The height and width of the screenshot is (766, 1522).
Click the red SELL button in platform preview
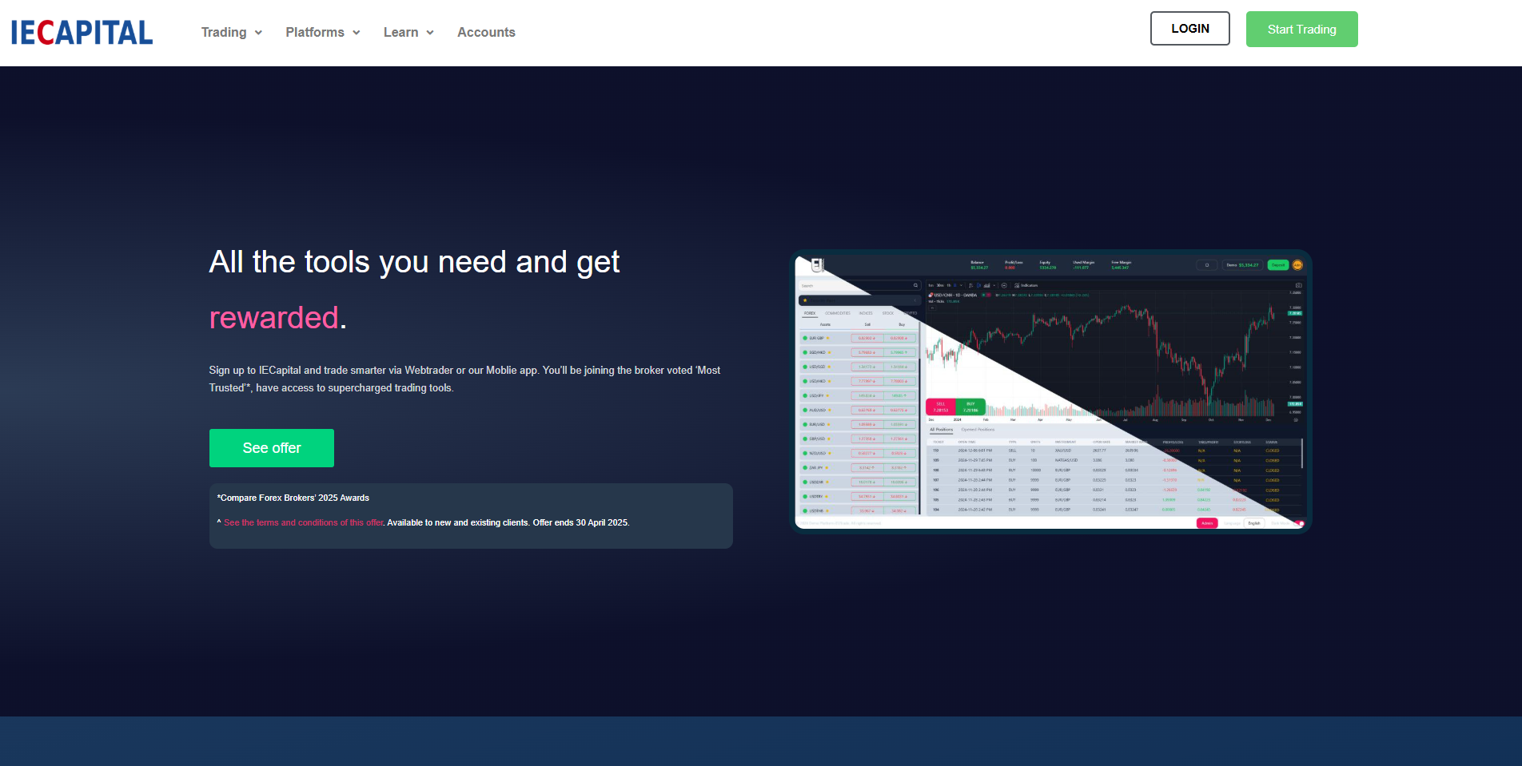940,407
